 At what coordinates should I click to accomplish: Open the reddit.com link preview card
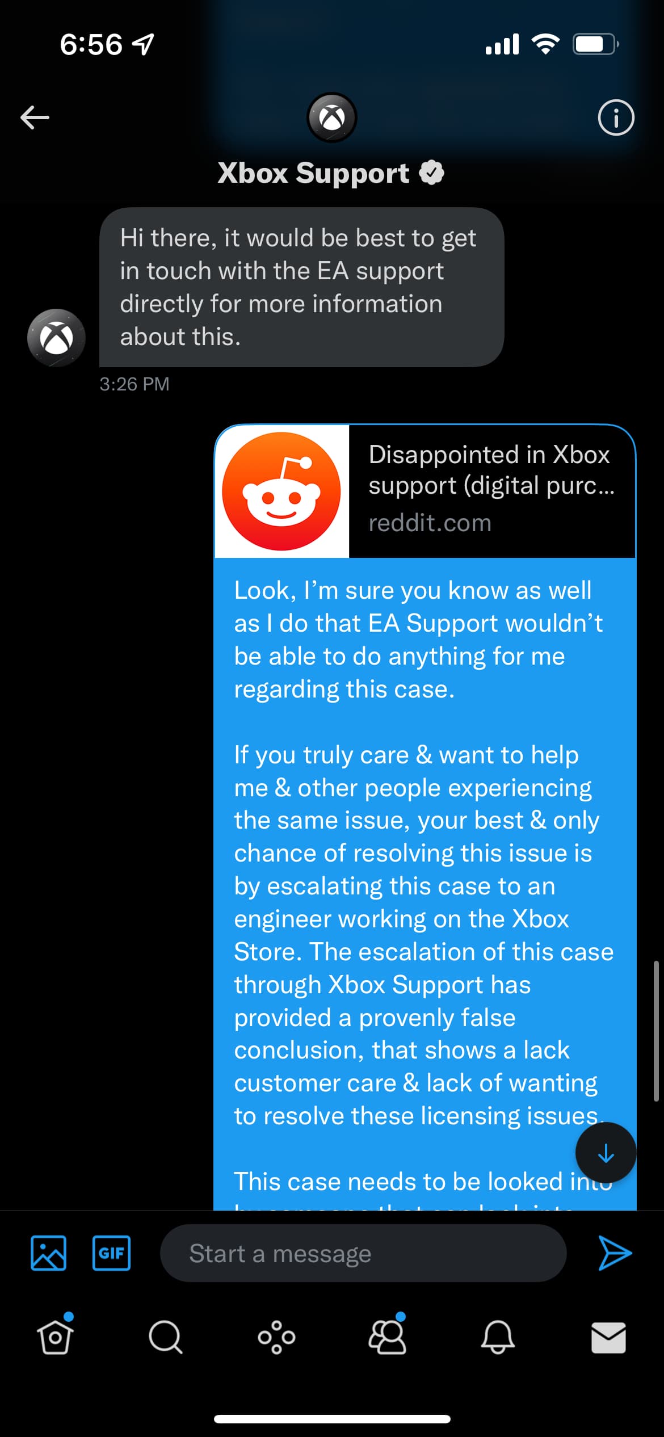[x=425, y=491]
